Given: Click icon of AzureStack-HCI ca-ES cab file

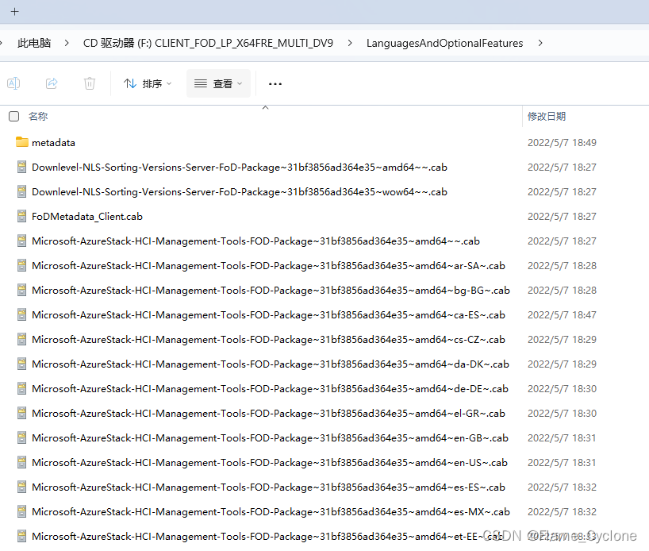Looking at the screenshot, I should point(22,314).
